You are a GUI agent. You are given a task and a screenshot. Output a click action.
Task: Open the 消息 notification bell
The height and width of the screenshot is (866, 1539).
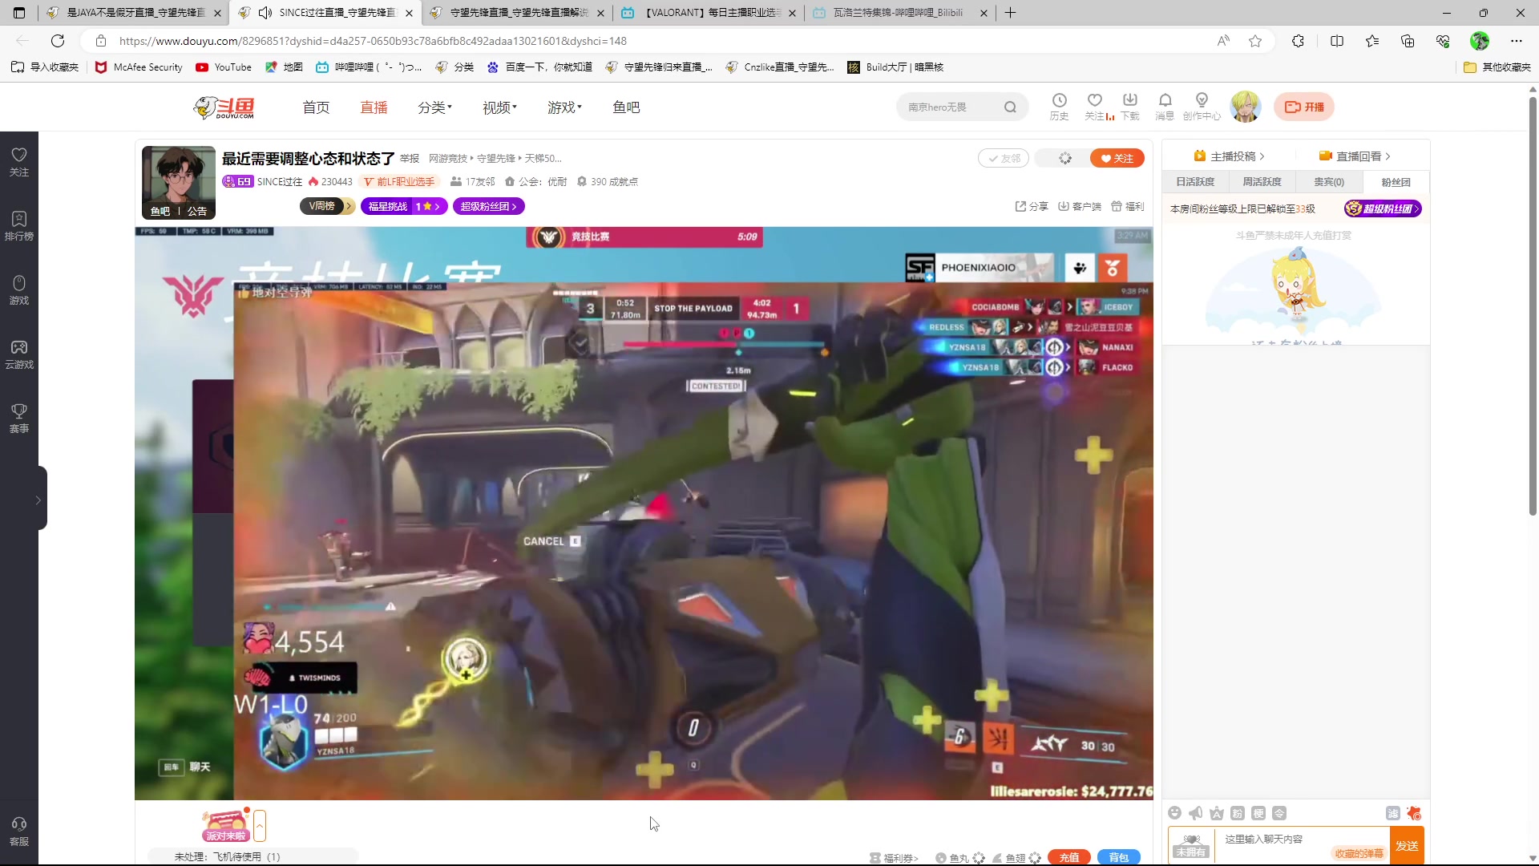pyautogui.click(x=1165, y=106)
